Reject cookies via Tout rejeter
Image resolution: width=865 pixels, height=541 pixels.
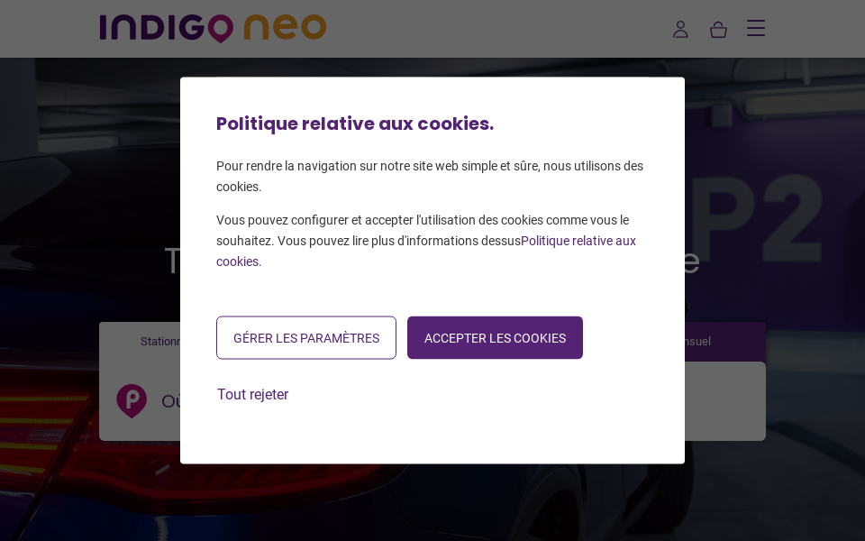pos(252,394)
